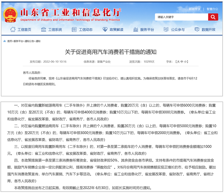Screen dimensions: 224x193
Task: Set font size to 大
Action: coord(178,62)
